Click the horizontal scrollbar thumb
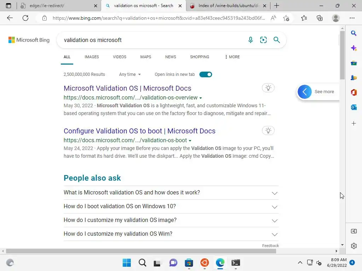The image size is (362, 271). (x=141, y=251)
